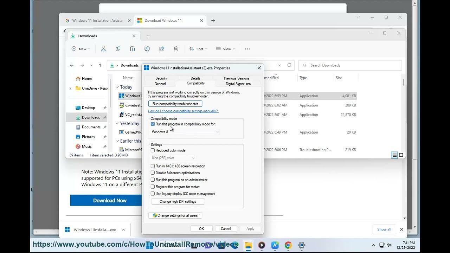450x253 pixels.
Task: Open a new Explorer tab with the plus icon
Action: coord(148,36)
